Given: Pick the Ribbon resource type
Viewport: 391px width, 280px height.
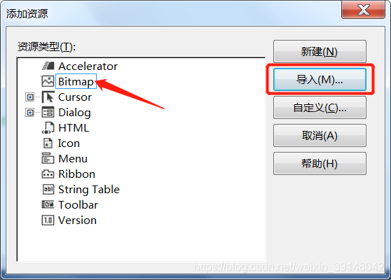Looking at the screenshot, I should pyautogui.click(x=76, y=174).
